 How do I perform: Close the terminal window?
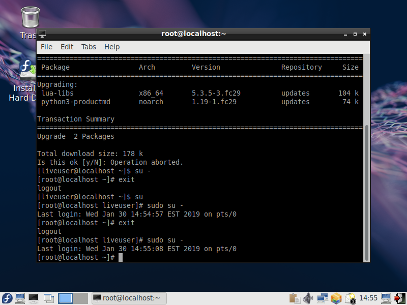pos(365,34)
